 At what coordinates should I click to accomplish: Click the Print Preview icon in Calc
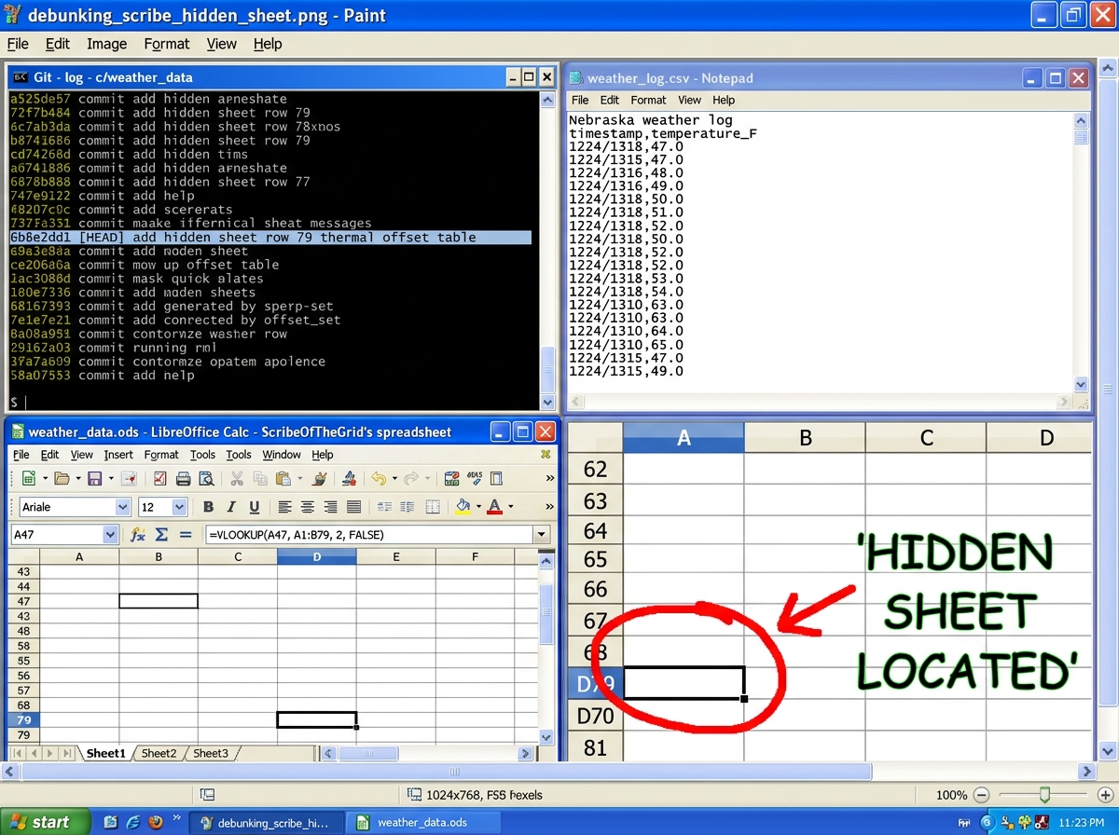point(206,479)
